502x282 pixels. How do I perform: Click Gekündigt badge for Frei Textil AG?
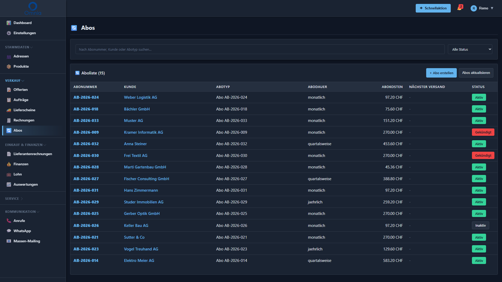(483, 156)
